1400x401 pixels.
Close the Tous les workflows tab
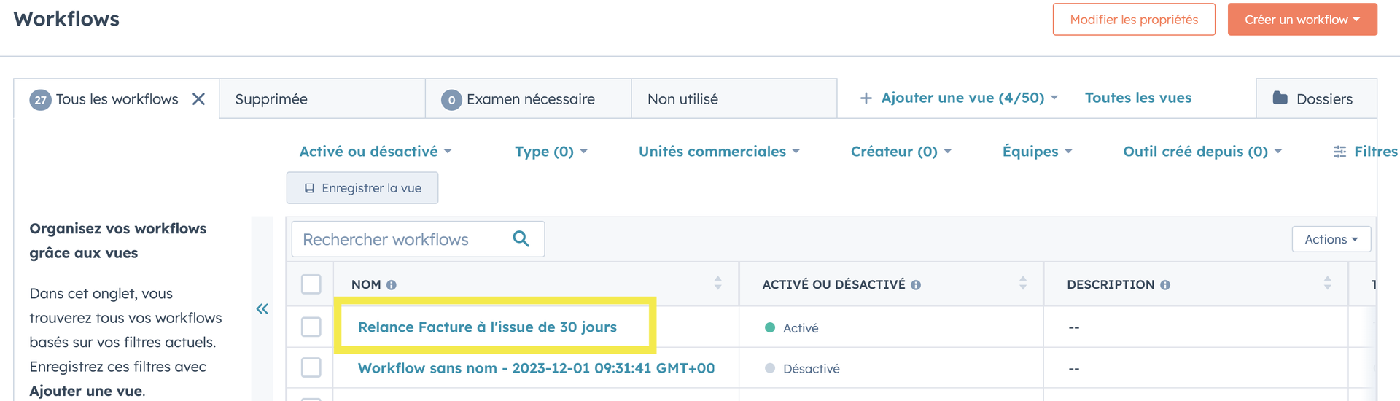click(198, 99)
